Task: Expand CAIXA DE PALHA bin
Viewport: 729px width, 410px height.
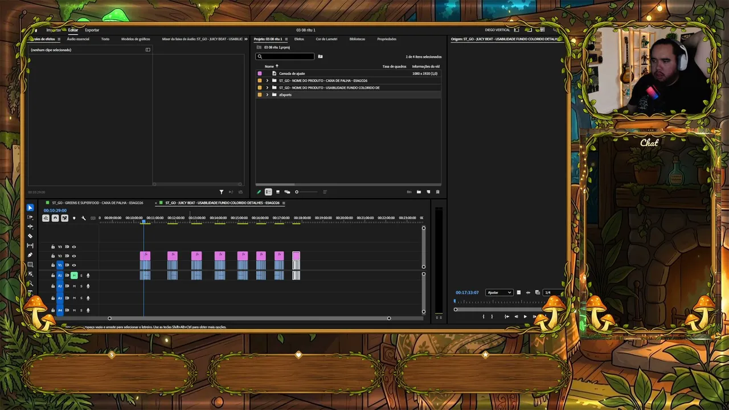Action: click(267, 80)
